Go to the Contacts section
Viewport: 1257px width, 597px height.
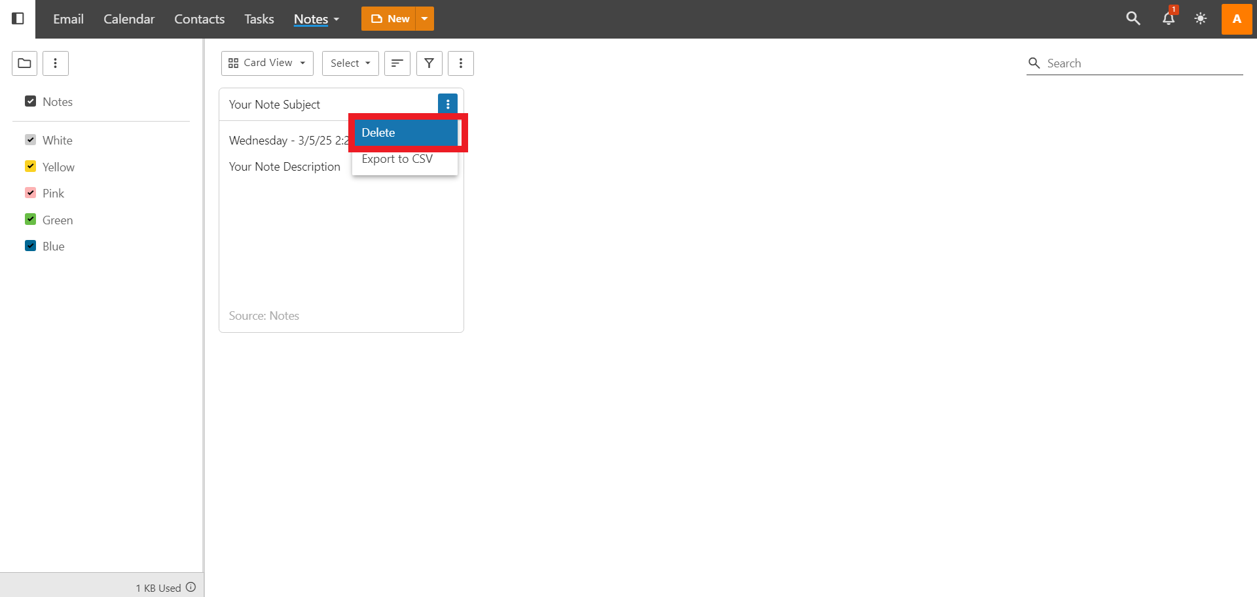point(199,19)
